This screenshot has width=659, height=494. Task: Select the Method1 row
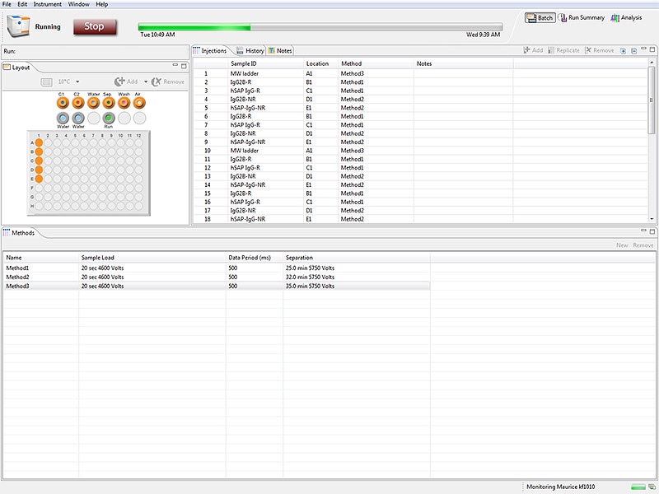click(217, 268)
